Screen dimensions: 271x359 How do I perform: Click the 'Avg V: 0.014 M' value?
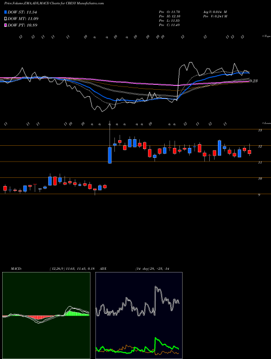coord(215,12)
